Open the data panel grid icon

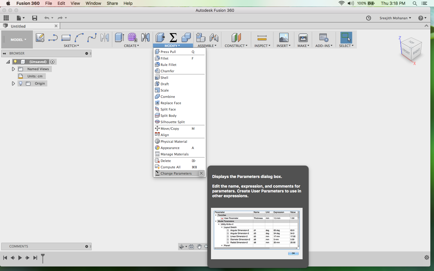click(x=6, y=18)
